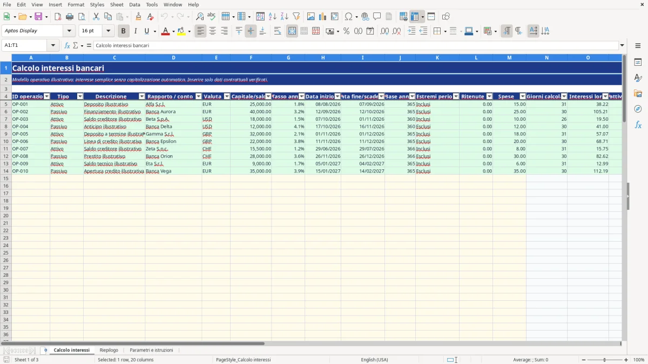Clear direct formatting
This screenshot has height=364, width=648.
(x=150, y=17)
